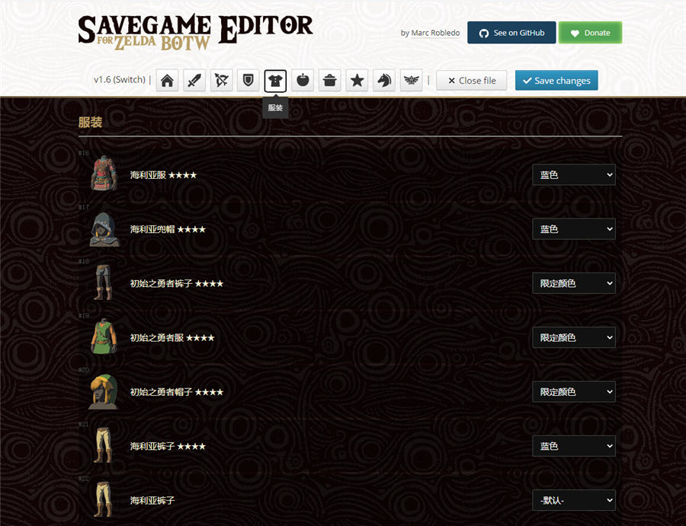
Task: Click the 海利亚裤子 ★★★★ trousers thumbnail
Action: [104, 445]
